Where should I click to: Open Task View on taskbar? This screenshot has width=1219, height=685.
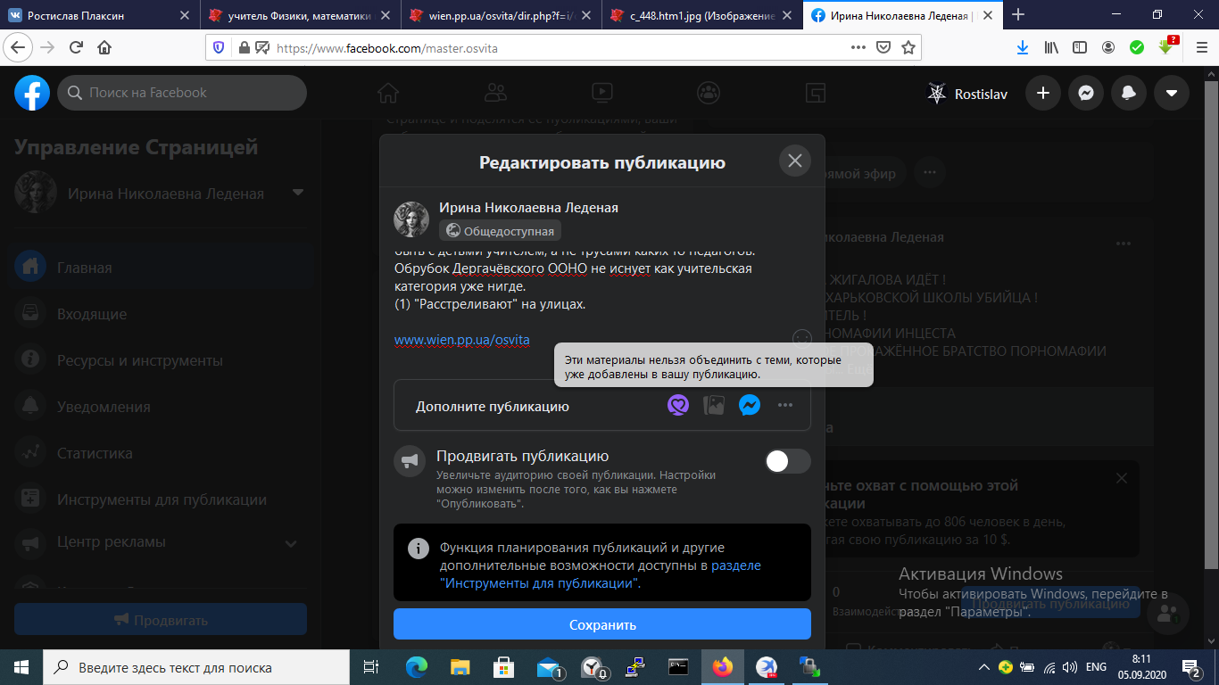(371, 667)
